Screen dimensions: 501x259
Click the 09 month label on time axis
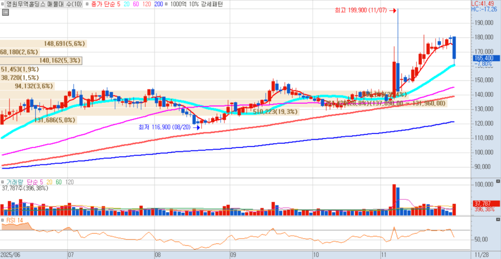(x=233, y=255)
